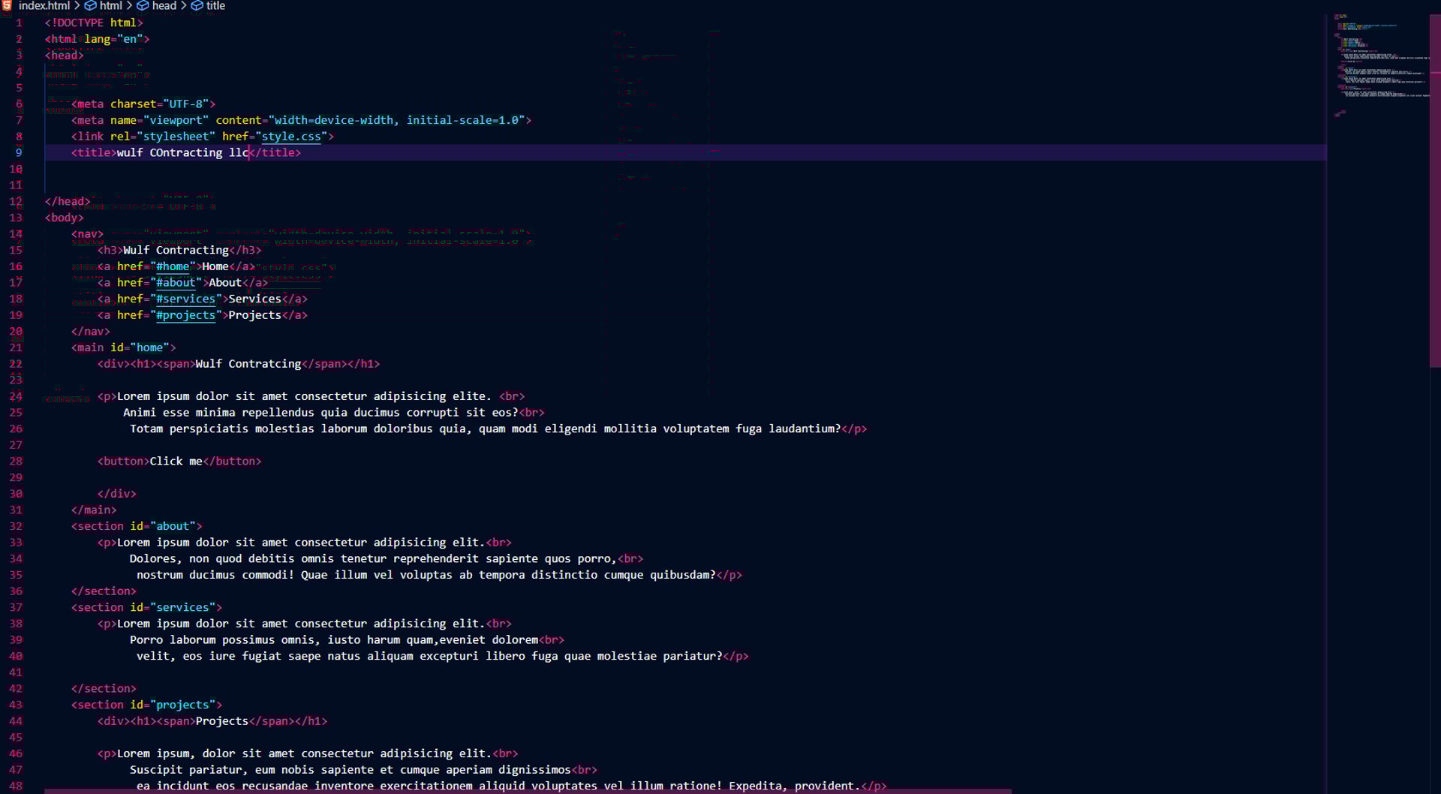Click line number 48 in the gutter
The height and width of the screenshot is (794, 1441).
pyautogui.click(x=16, y=786)
